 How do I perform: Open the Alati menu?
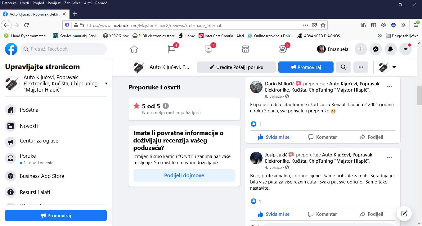coord(88,3)
